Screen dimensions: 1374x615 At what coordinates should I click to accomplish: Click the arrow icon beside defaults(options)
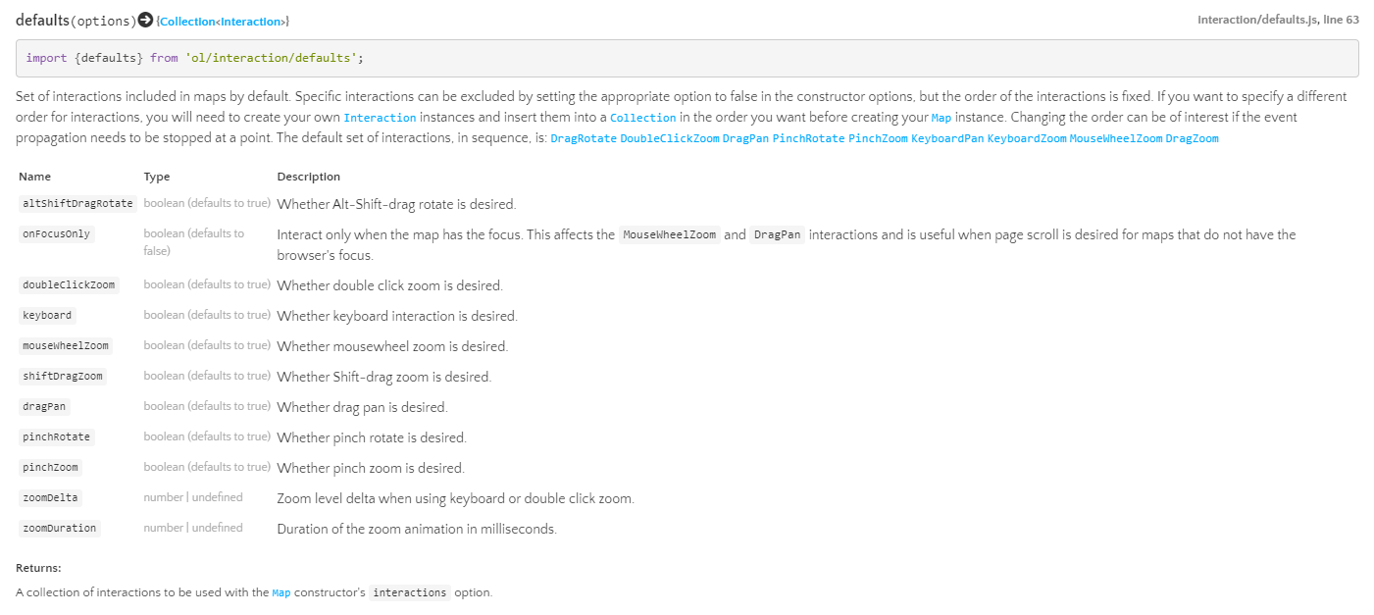(x=145, y=20)
